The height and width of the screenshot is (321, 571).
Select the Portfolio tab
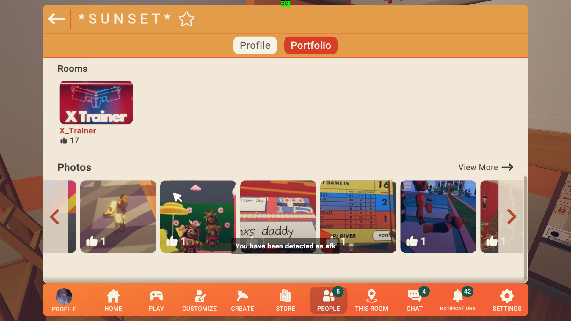point(311,45)
